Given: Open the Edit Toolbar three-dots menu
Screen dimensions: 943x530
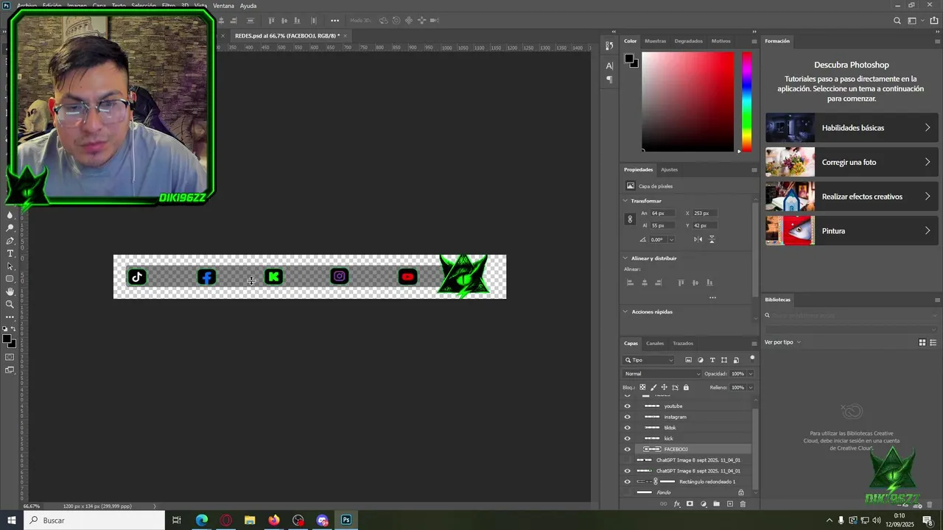Looking at the screenshot, I should (x=10, y=317).
